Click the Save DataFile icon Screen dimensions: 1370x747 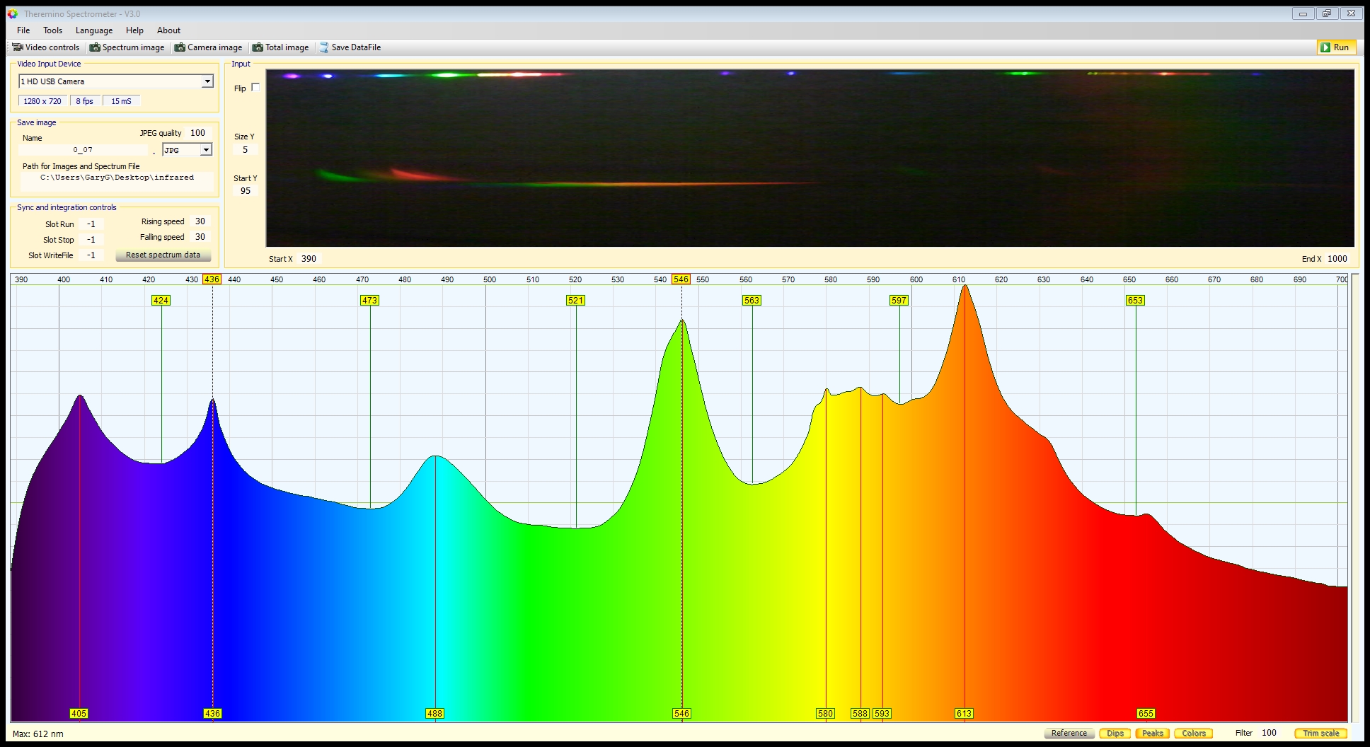tap(324, 47)
